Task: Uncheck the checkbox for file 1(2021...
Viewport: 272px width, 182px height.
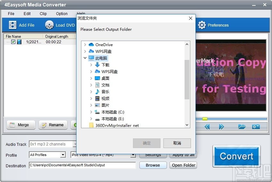Action: [x=13, y=42]
